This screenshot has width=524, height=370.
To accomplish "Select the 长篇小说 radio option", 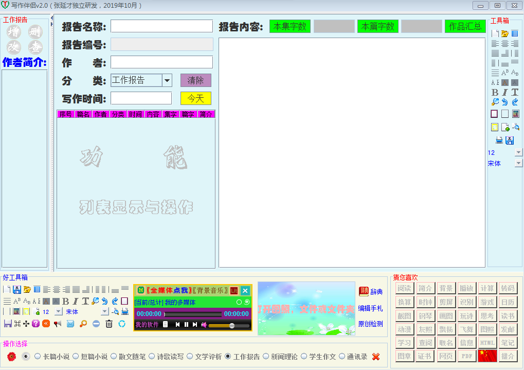I will [38, 356].
